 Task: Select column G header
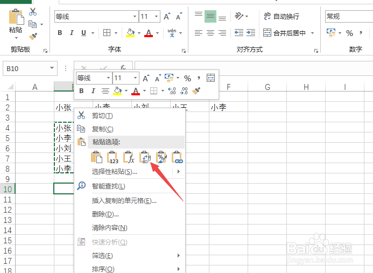tap(268, 87)
